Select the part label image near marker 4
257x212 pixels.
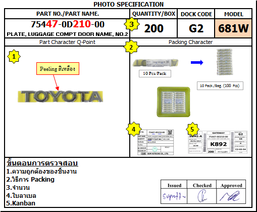coord(156,143)
